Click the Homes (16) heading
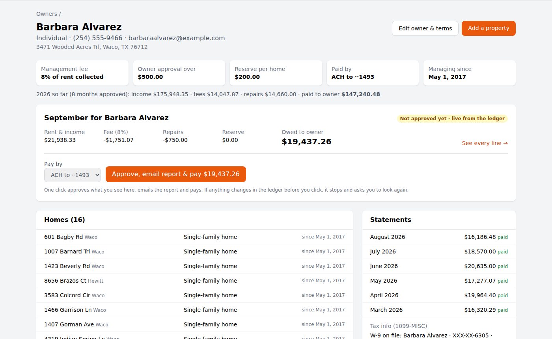This screenshot has height=339, width=552. 65,220
